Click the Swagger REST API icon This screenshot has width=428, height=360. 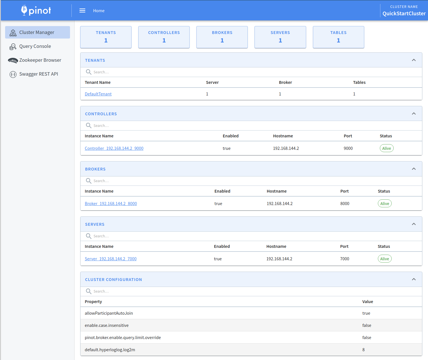(13, 74)
